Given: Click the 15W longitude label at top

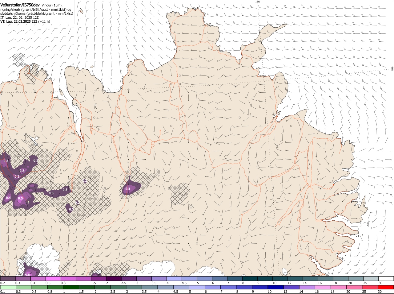Looking at the screenshot, I should [x=258, y=2].
